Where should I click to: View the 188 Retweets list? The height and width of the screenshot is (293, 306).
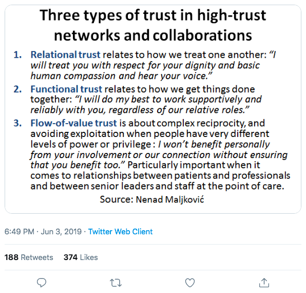point(29,257)
